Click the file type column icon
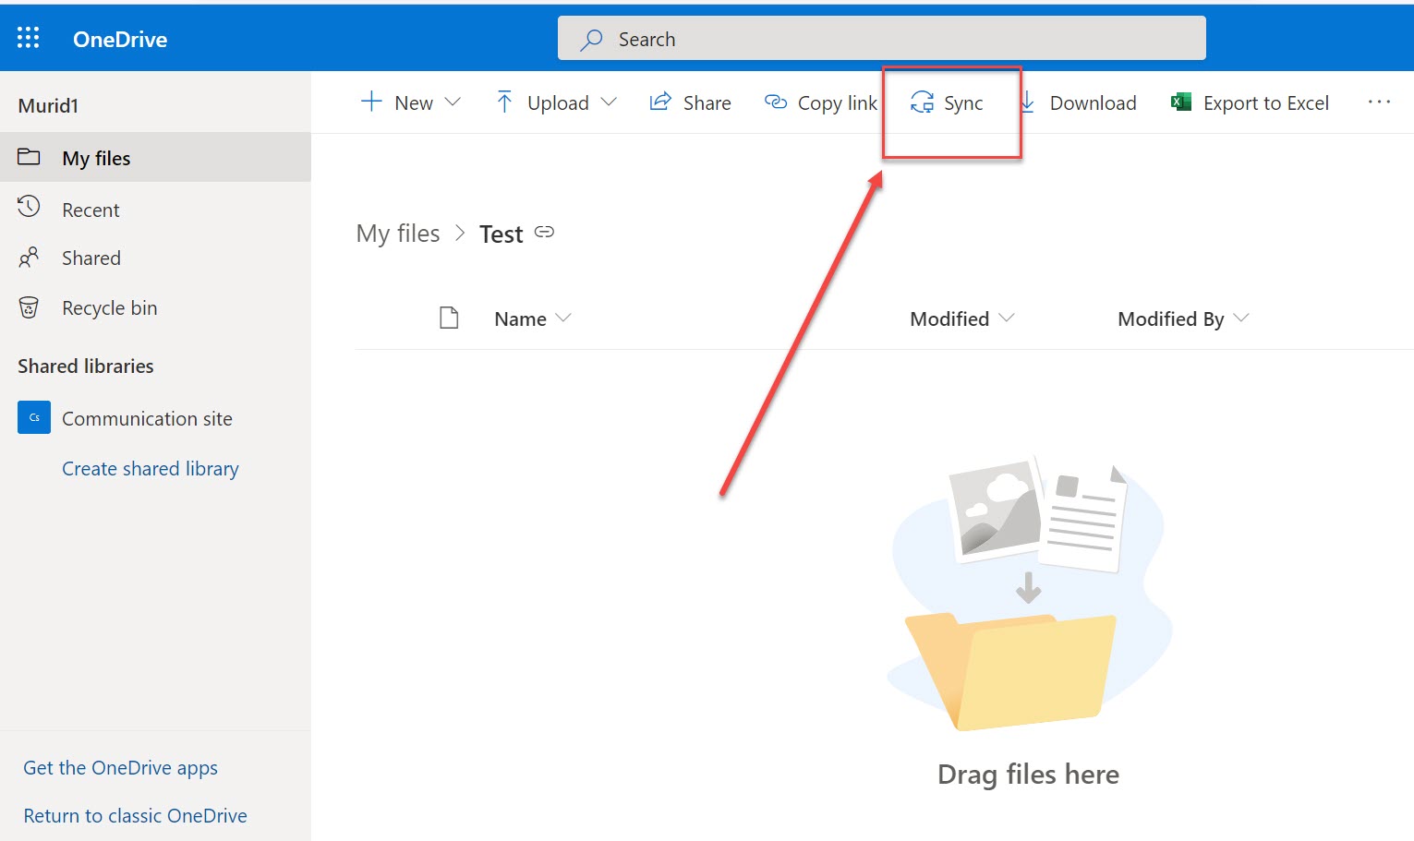This screenshot has height=841, width=1414. 449,318
